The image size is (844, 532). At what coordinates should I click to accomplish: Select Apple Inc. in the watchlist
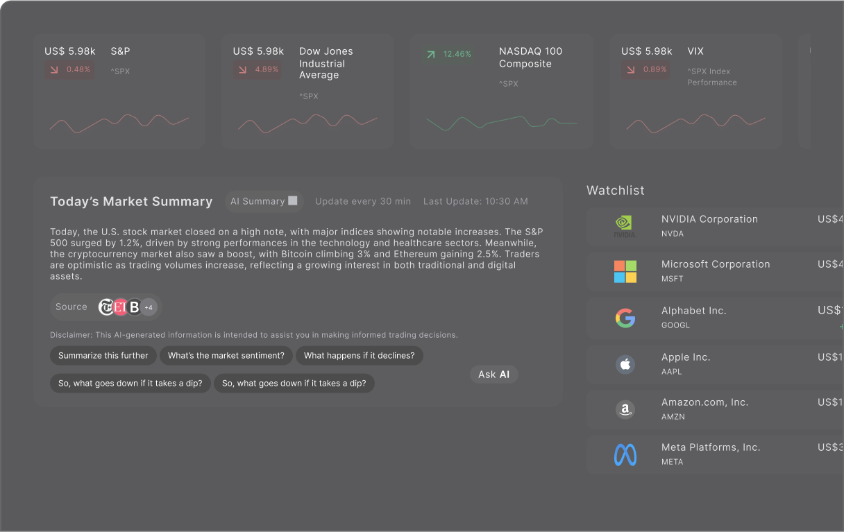click(x=715, y=364)
